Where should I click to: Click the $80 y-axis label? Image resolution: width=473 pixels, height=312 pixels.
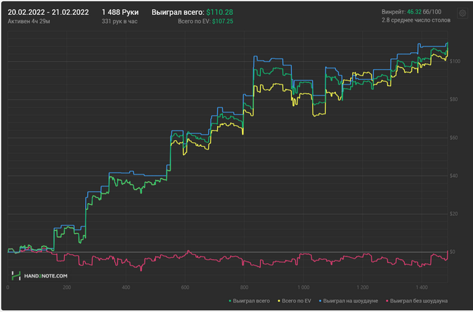pyautogui.click(x=453, y=99)
